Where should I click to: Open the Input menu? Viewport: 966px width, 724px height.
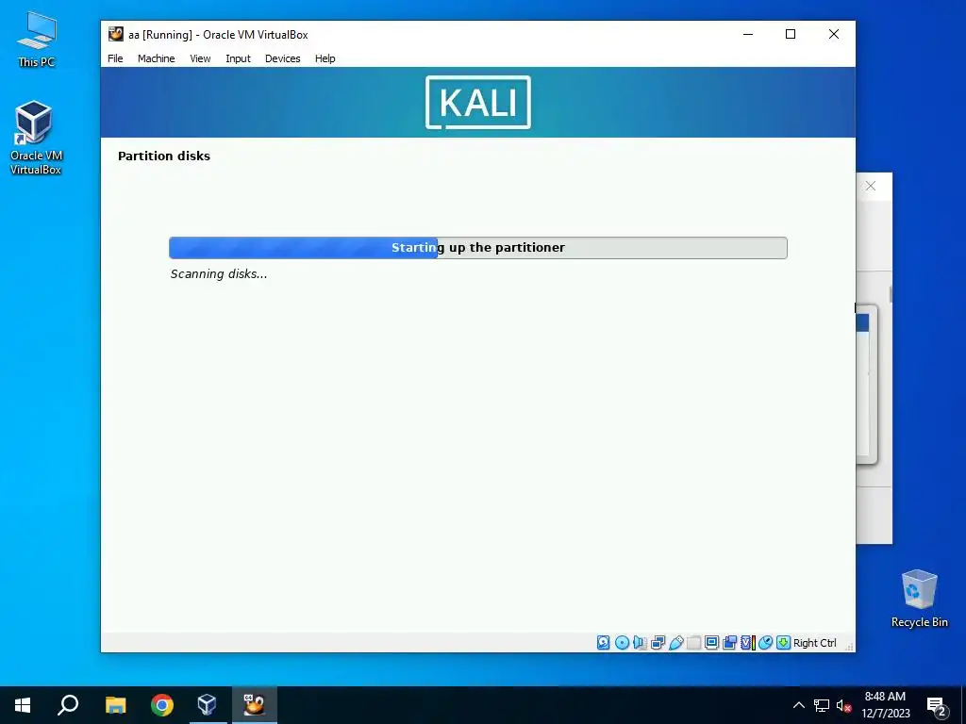238,58
